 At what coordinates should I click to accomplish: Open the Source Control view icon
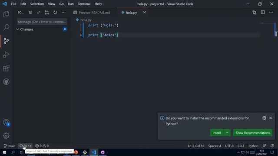tap(6, 41)
